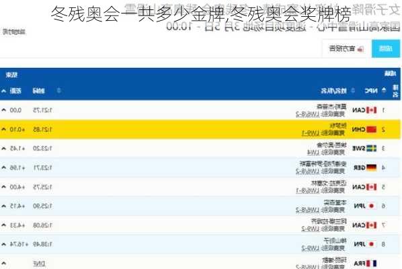Click the Japan flag in the rank 8 row
Image resolution: width=402 pixels, height=269 pixels.
coord(371,244)
